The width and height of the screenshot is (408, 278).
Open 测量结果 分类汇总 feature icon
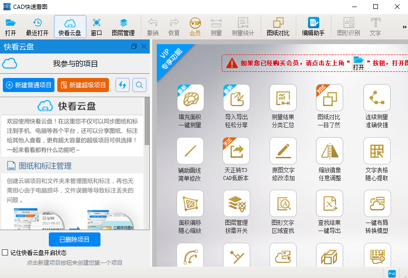(x=283, y=98)
